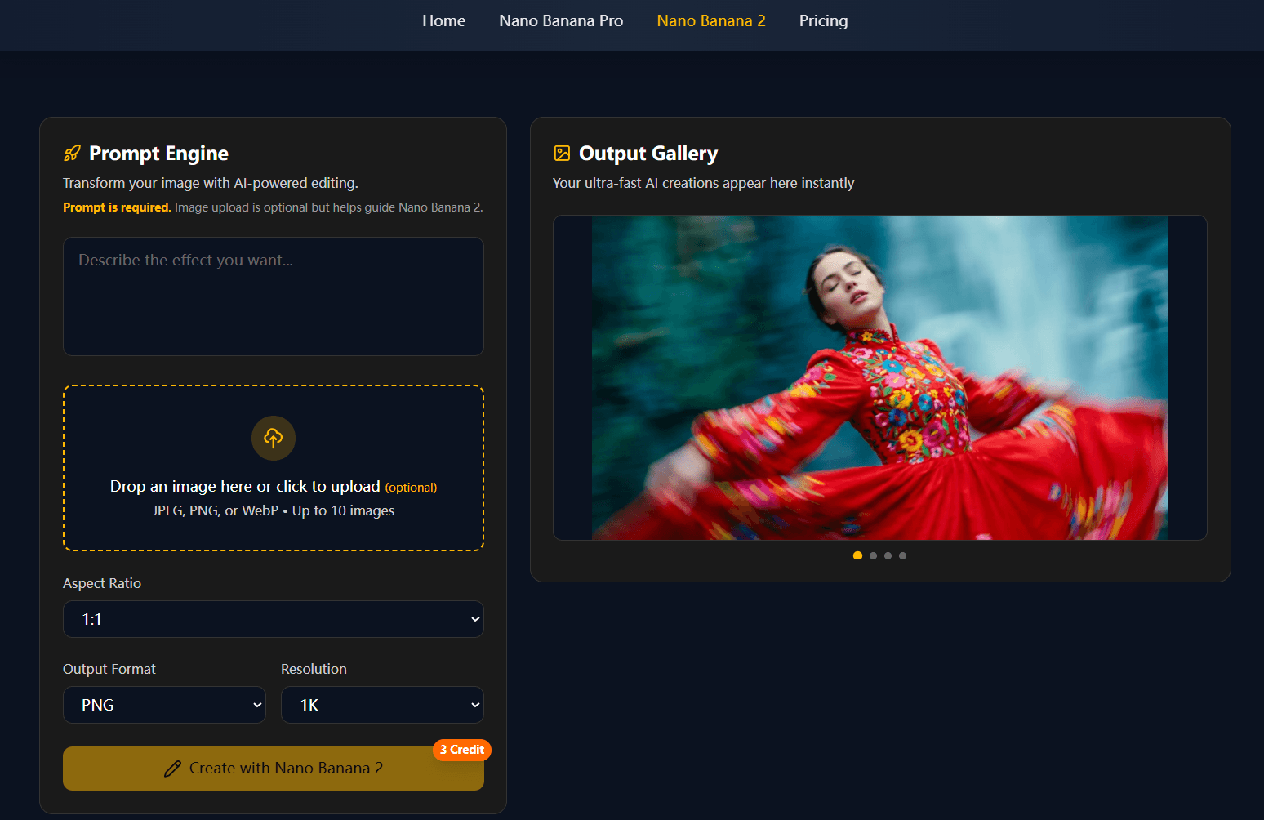1264x820 pixels.
Task: Show the fourth gallery slide dot
Action: tap(902, 555)
